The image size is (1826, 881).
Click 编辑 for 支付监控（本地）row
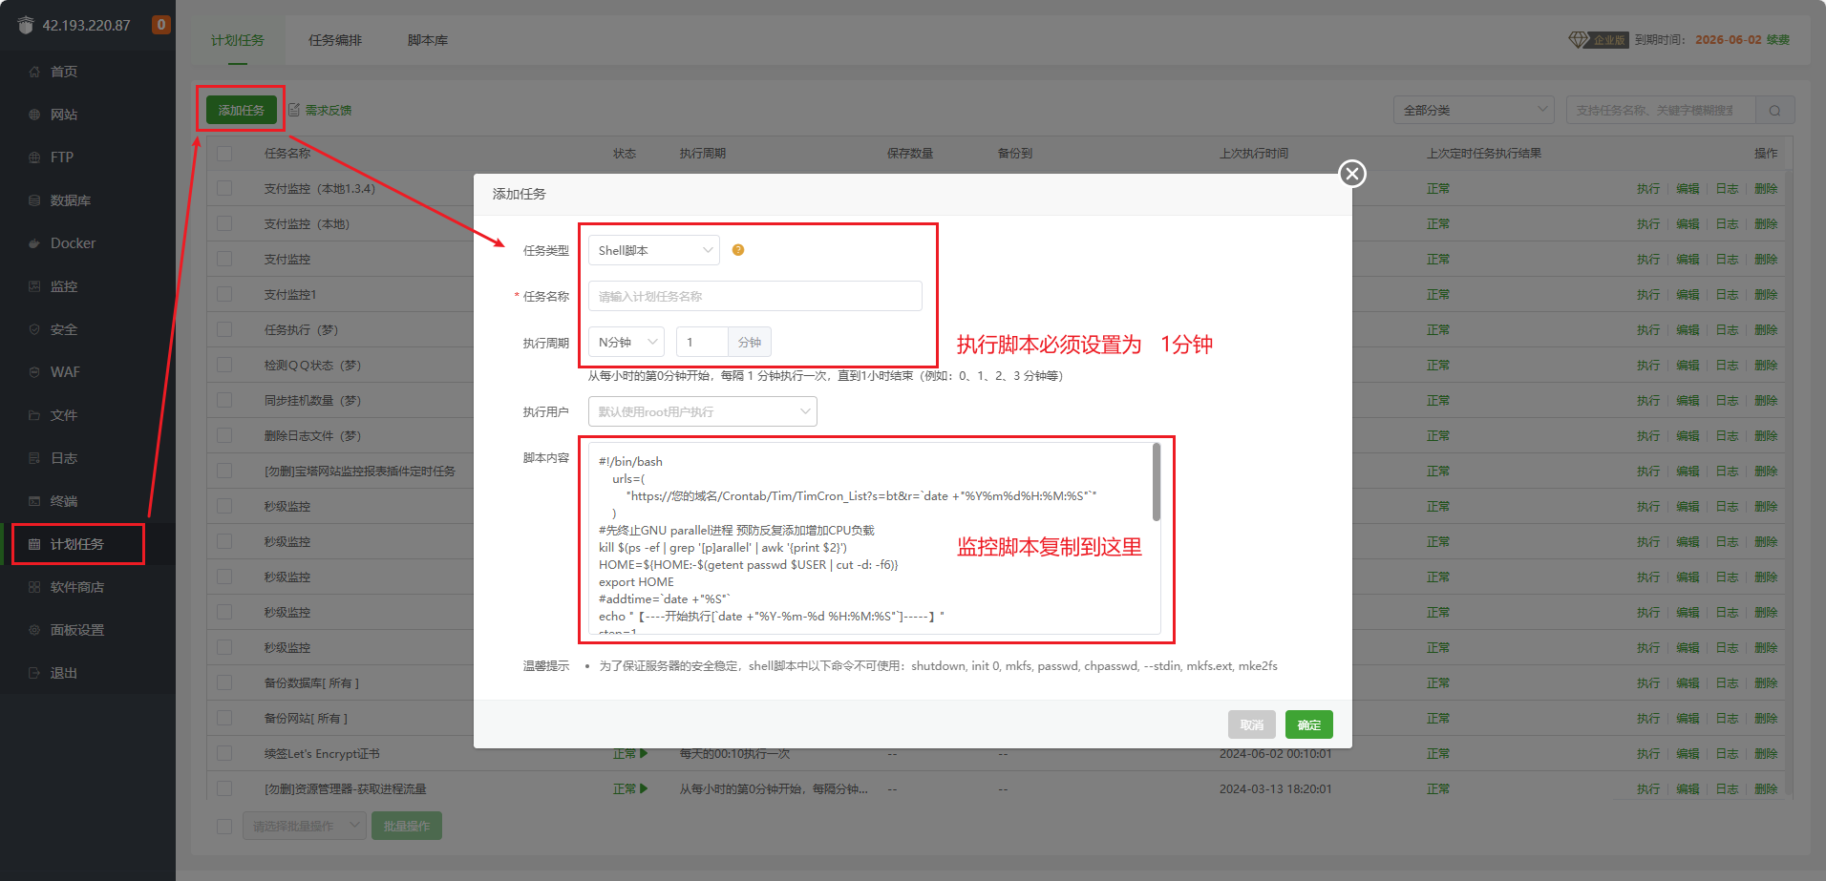[1688, 224]
